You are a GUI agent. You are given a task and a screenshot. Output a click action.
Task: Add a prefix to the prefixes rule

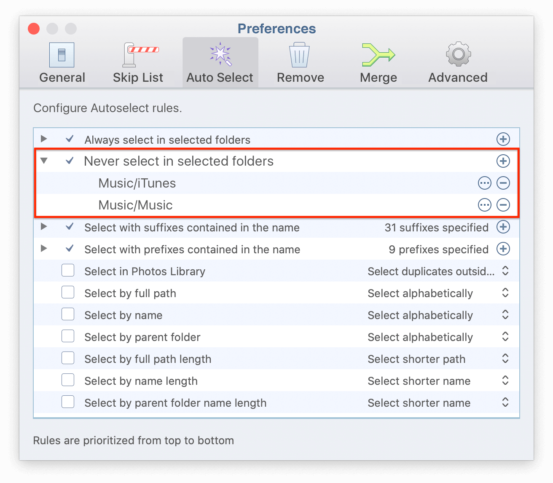pyautogui.click(x=503, y=249)
